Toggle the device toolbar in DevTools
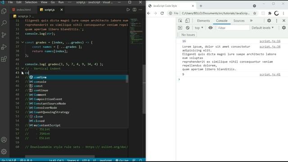This screenshot has height=162, width=288. [187, 21]
